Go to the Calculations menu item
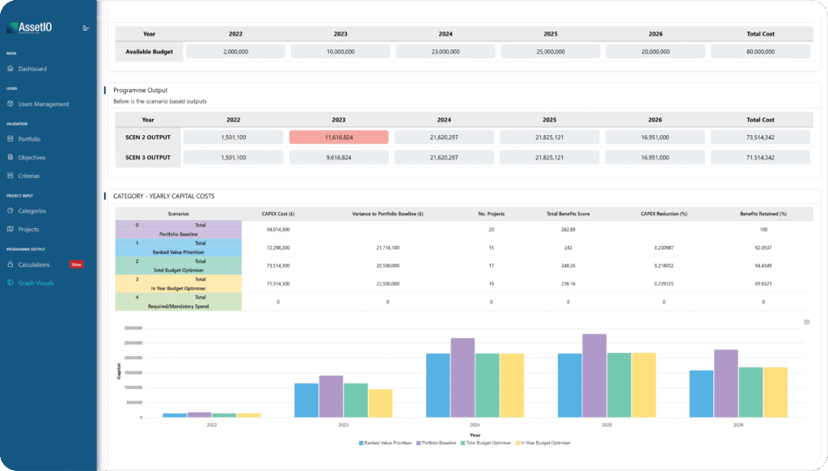The image size is (828, 471). (34, 265)
